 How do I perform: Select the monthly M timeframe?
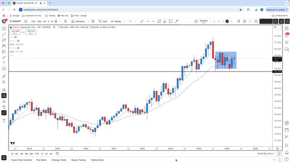click(56, 21)
